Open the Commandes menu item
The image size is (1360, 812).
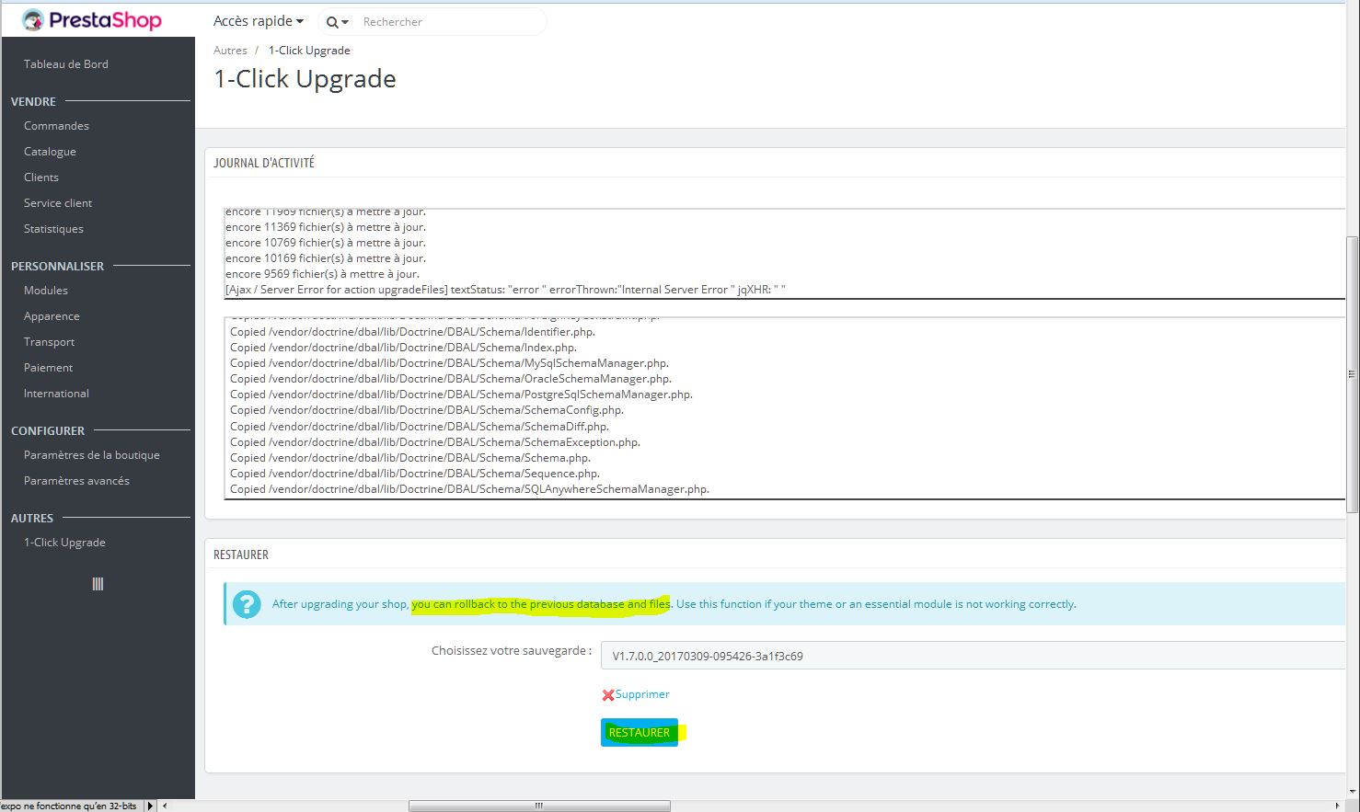(56, 126)
